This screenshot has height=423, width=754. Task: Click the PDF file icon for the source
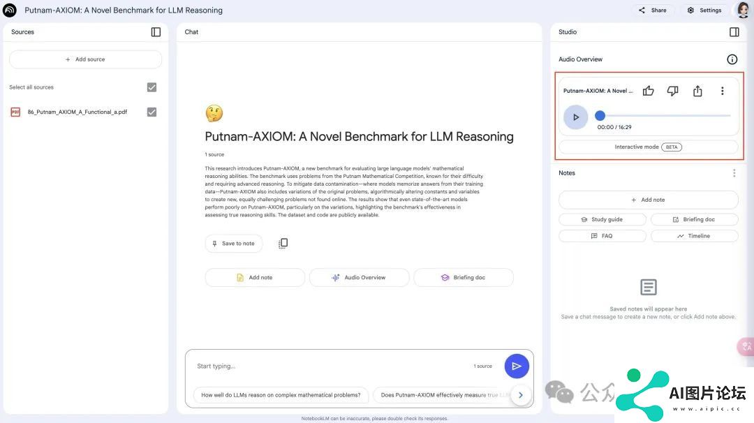(x=15, y=112)
